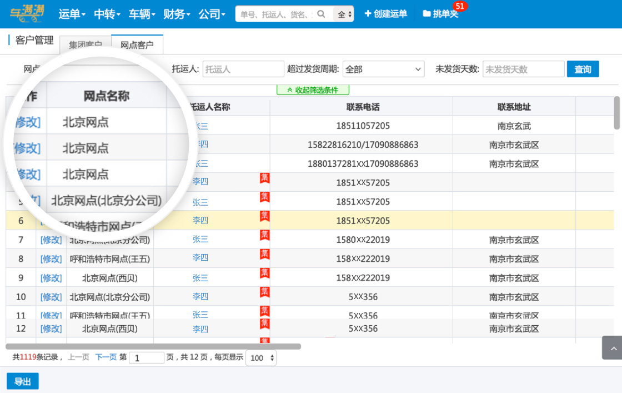Click the magnifier icon in the search box

pyautogui.click(x=321, y=14)
